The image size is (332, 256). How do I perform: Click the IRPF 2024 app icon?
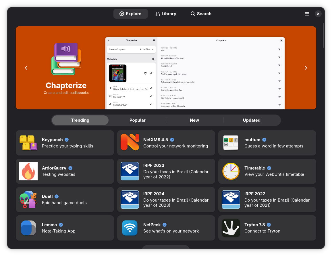tap(130, 199)
